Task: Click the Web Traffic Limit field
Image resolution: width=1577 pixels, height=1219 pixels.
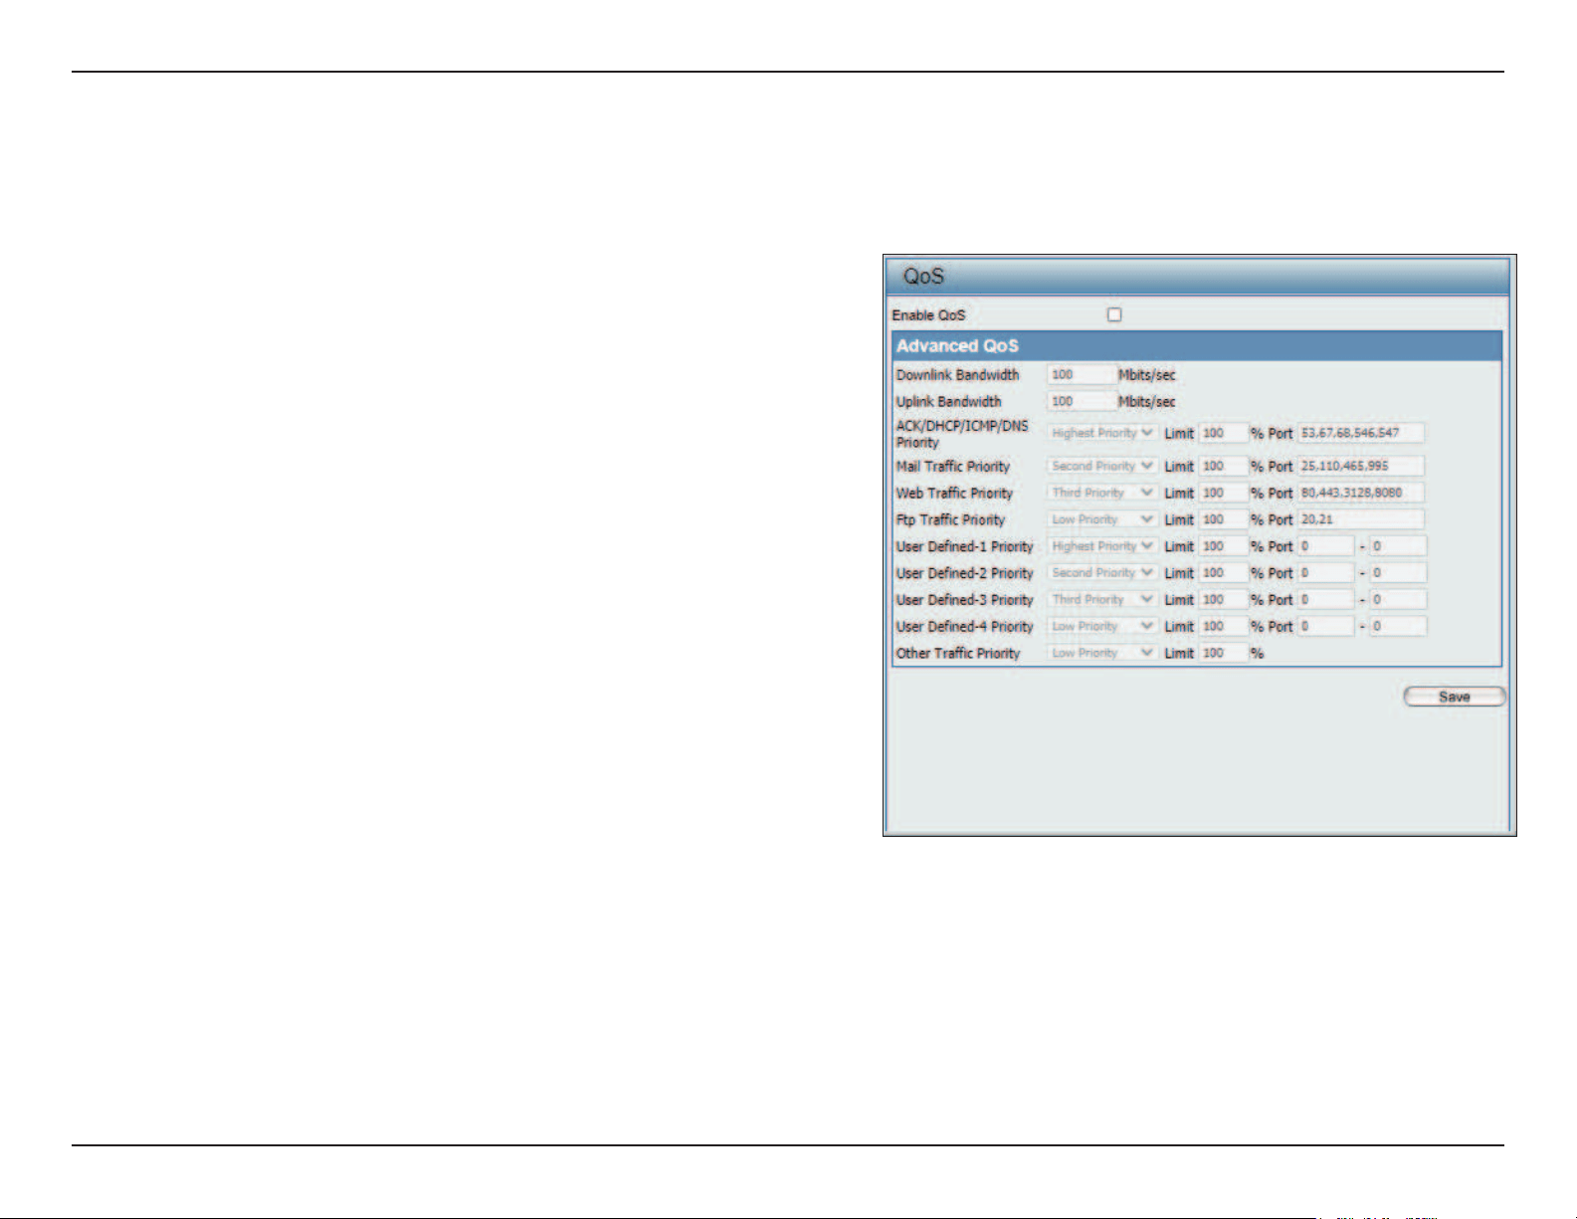Action: [1223, 493]
